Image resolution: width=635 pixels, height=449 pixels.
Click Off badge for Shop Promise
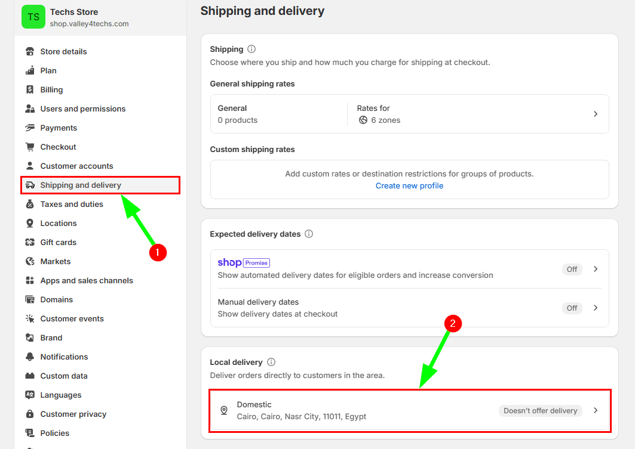click(572, 269)
